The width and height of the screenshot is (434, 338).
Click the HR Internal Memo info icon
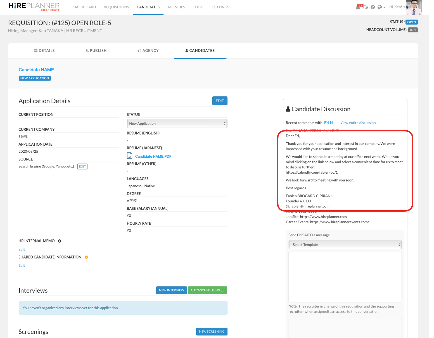[60, 241]
